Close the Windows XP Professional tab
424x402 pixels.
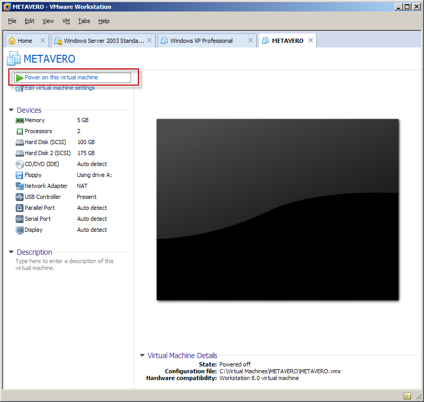click(251, 40)
